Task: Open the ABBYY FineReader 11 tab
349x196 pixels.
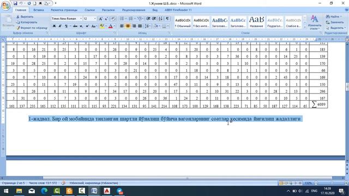Action: [178, 10]
